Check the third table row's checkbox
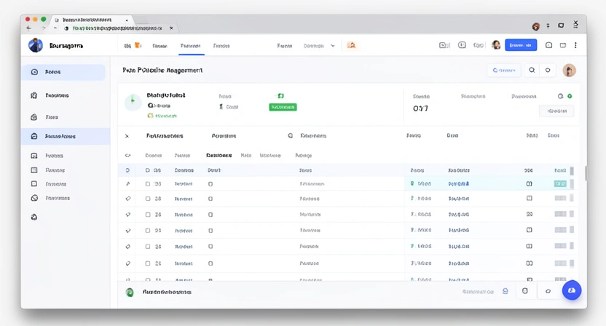The width and height of the screenshot is (606, 326). click(147, 215)
